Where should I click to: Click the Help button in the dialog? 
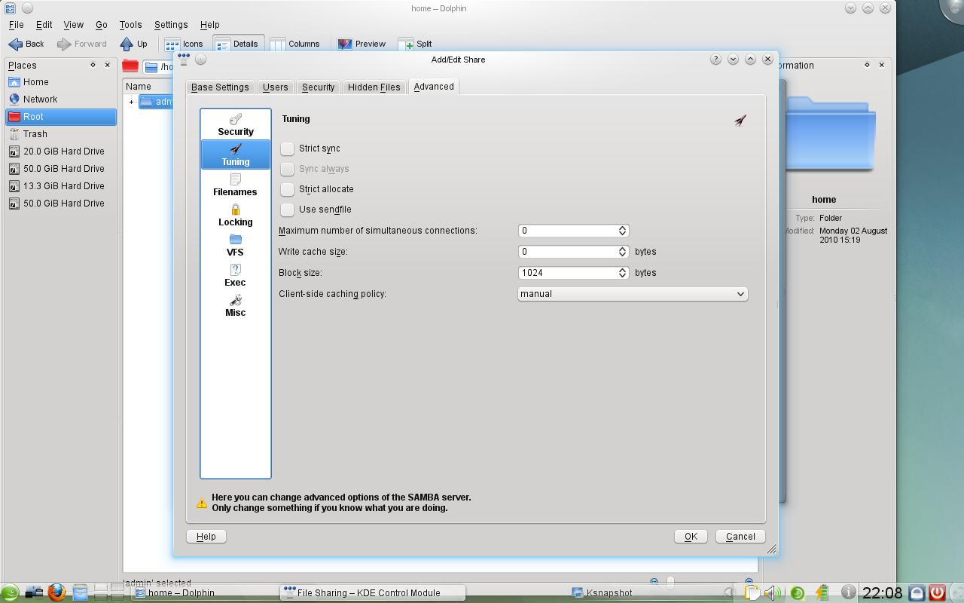pos(206,537)
